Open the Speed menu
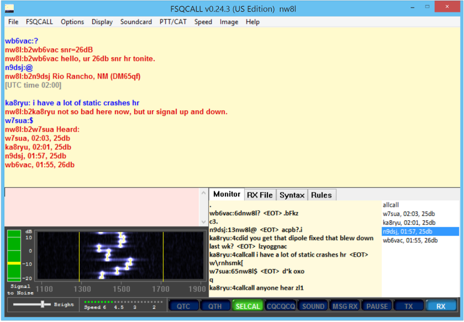The image size is (464, 322). [x=203, y=22]
